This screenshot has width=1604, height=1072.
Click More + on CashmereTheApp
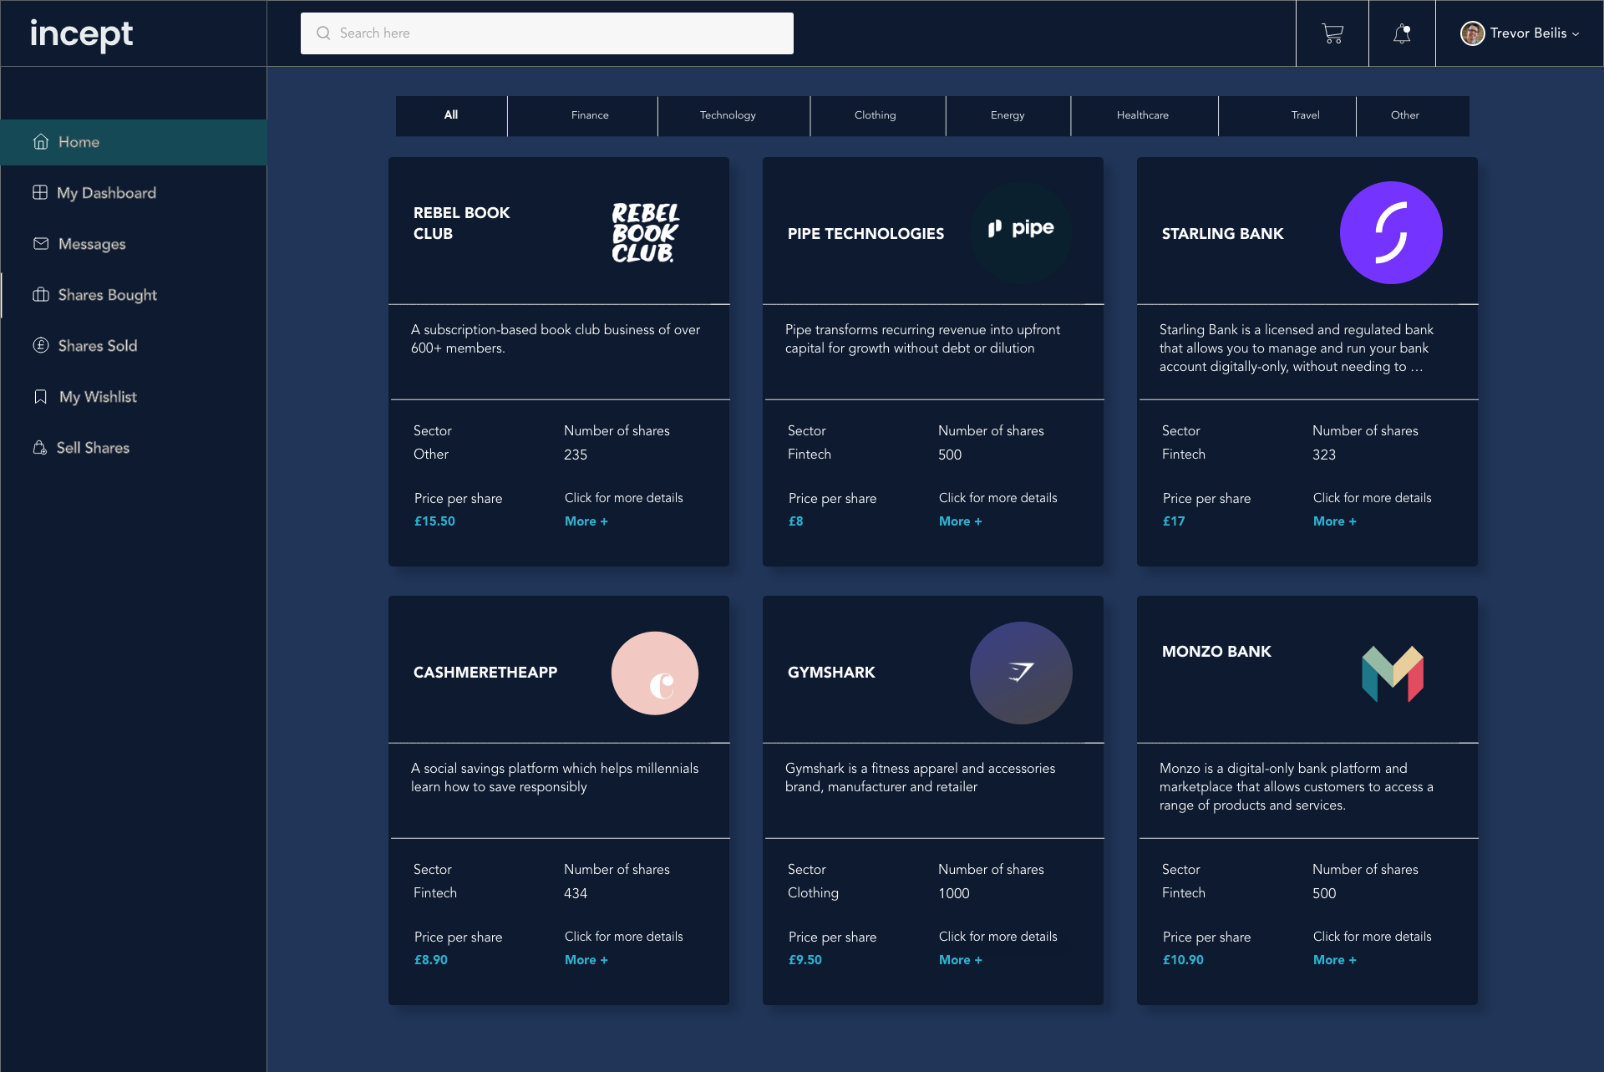tap(586, 960)
